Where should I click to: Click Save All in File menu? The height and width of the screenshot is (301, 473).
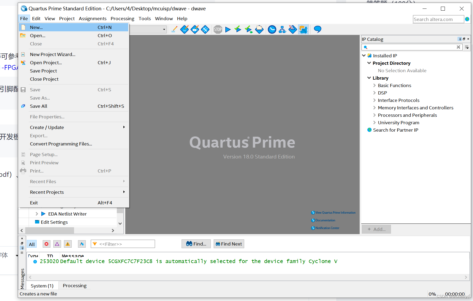point(74,106)
